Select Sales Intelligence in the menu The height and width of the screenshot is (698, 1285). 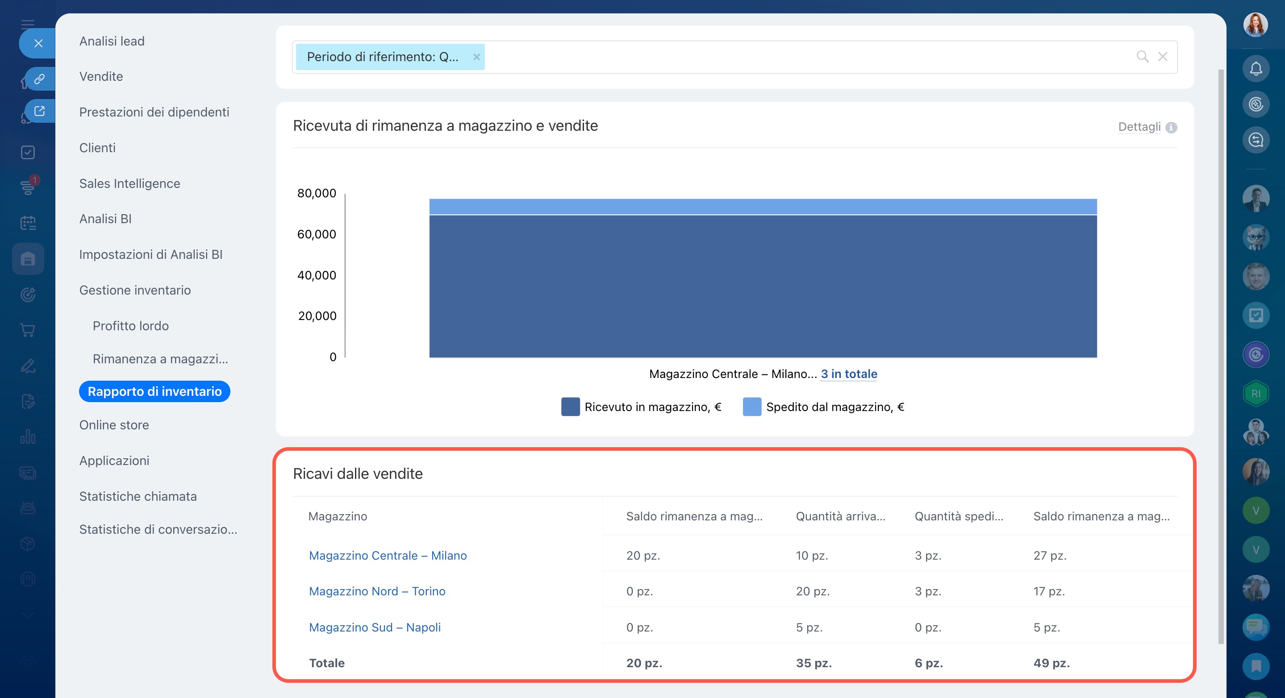129,183
